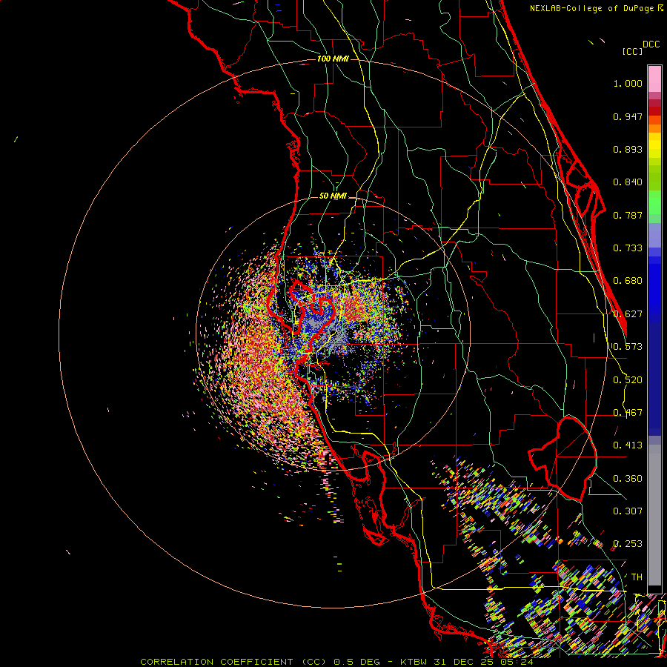Click the 0.520 scale value
This screenshot has width=667, height=667.
coord(628,380)
